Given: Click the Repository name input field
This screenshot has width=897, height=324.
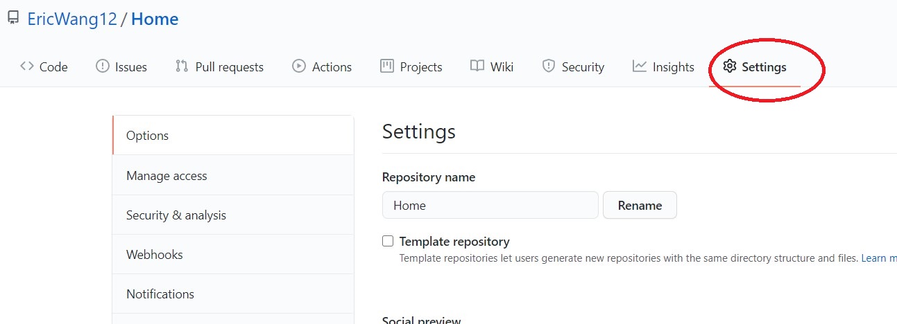Looking at the screenshot, I should (490, 206).
